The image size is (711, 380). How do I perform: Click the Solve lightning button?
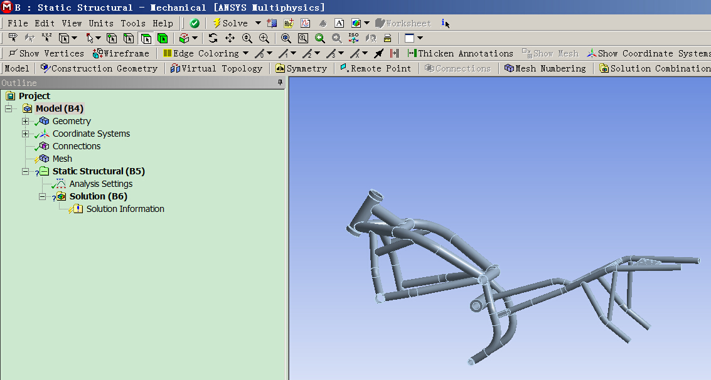(x=230, y=23)
